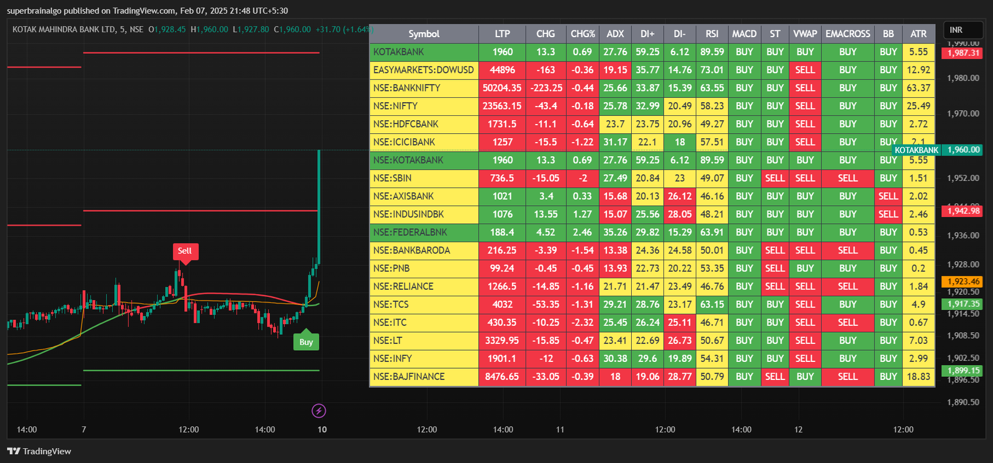
Task: Click the date label 11 on time axis
Action: point(560,430)
